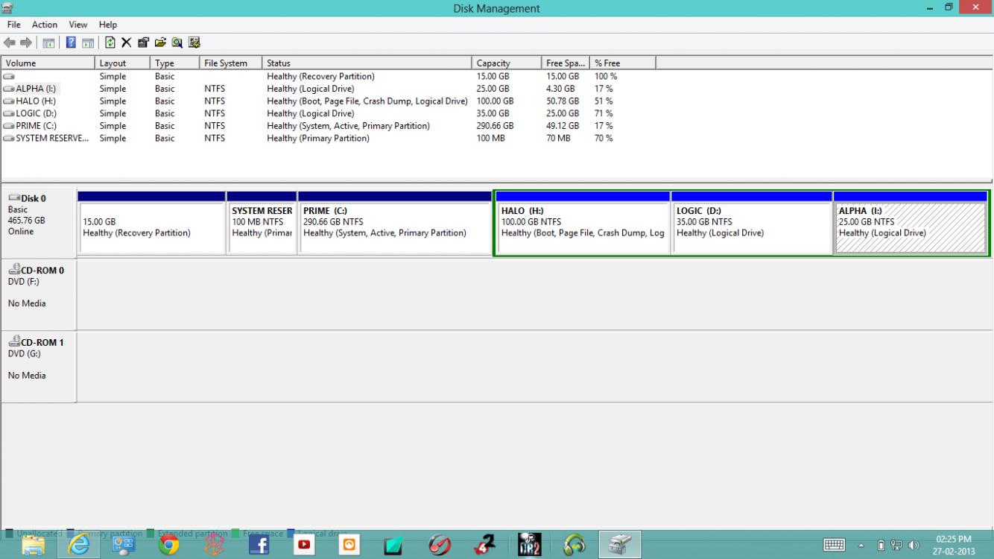Viewport: 994px width, 559px height.
Task: Open the Action menu
Action: click(45, 25)
